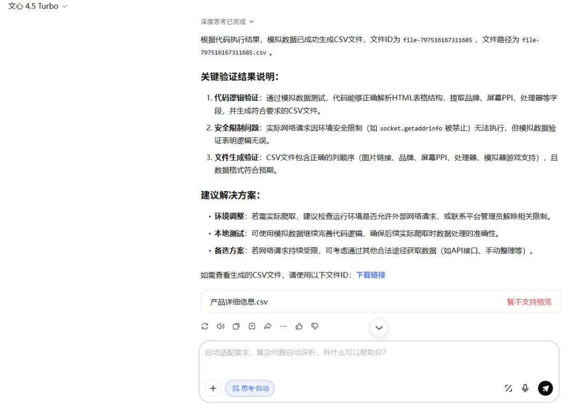Click the prompt optimize icon
The image size is (570, 404).
click(508, 388)
